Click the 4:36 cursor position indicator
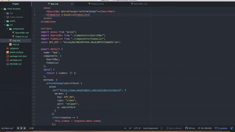235x132 pixels. tap(32, 128)
